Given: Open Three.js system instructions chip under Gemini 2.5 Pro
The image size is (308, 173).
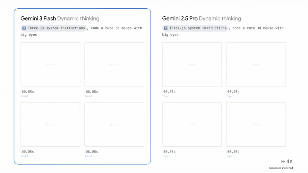Looking at the screenshot, I should coord(195,28).
